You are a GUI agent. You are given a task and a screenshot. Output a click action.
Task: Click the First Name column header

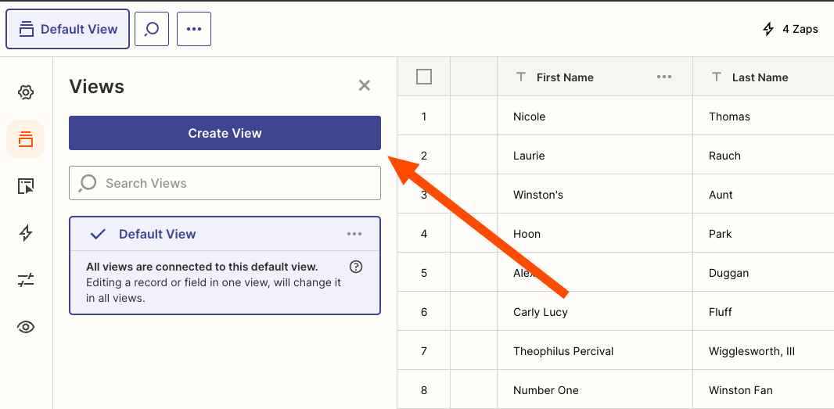(x=595, y=77)
